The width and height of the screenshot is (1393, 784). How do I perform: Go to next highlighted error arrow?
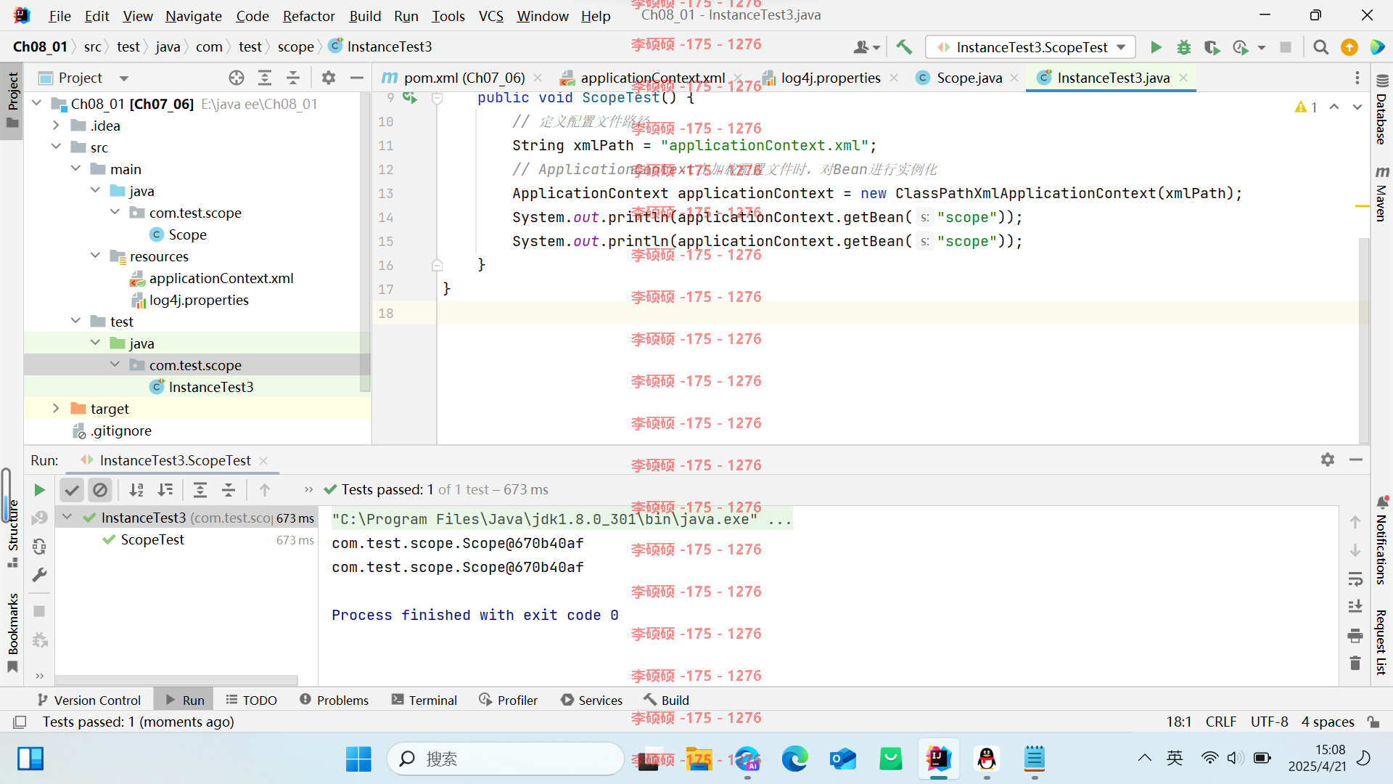click(x=1357, y=107)
